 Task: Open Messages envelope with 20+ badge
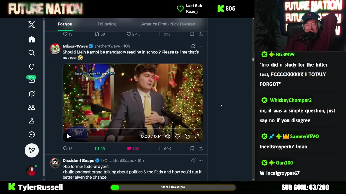click(x=32, y=79)
